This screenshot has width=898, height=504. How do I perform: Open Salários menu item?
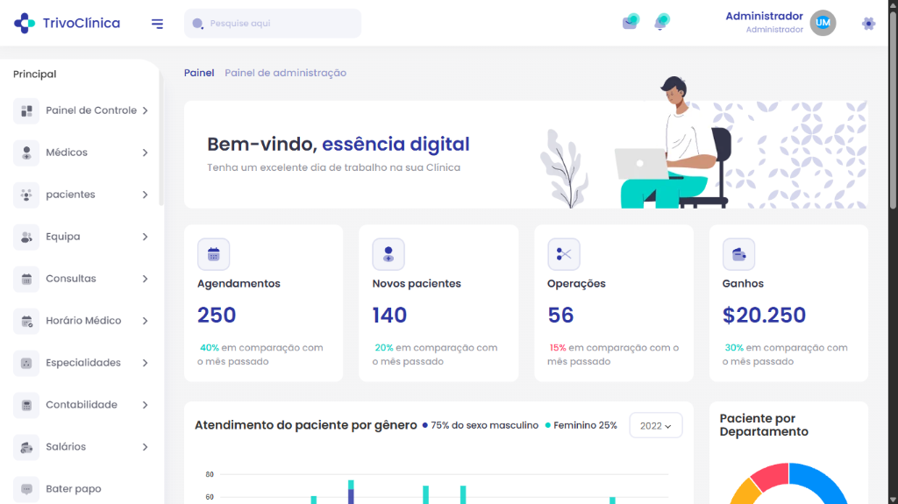[x=82, y=447]
